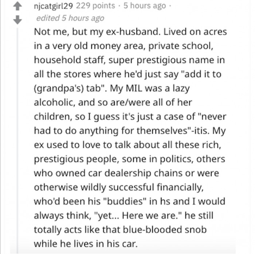The width and height of the screenshot is (255, 254).
Task: Click the words 'Not me, but my ex-husband'
Action: click(x=96, y=32)
